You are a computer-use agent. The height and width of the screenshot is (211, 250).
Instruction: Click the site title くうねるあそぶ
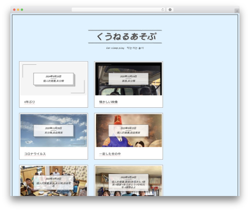[x=126, y=36]
